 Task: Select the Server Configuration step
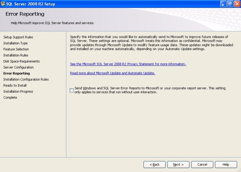18,67
